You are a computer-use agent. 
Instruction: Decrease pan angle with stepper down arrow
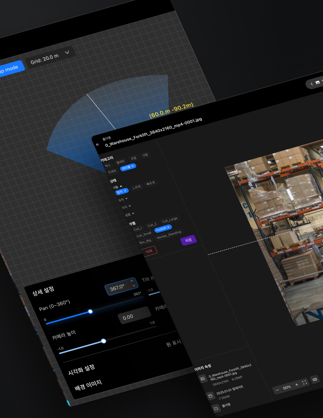(133, 285)
